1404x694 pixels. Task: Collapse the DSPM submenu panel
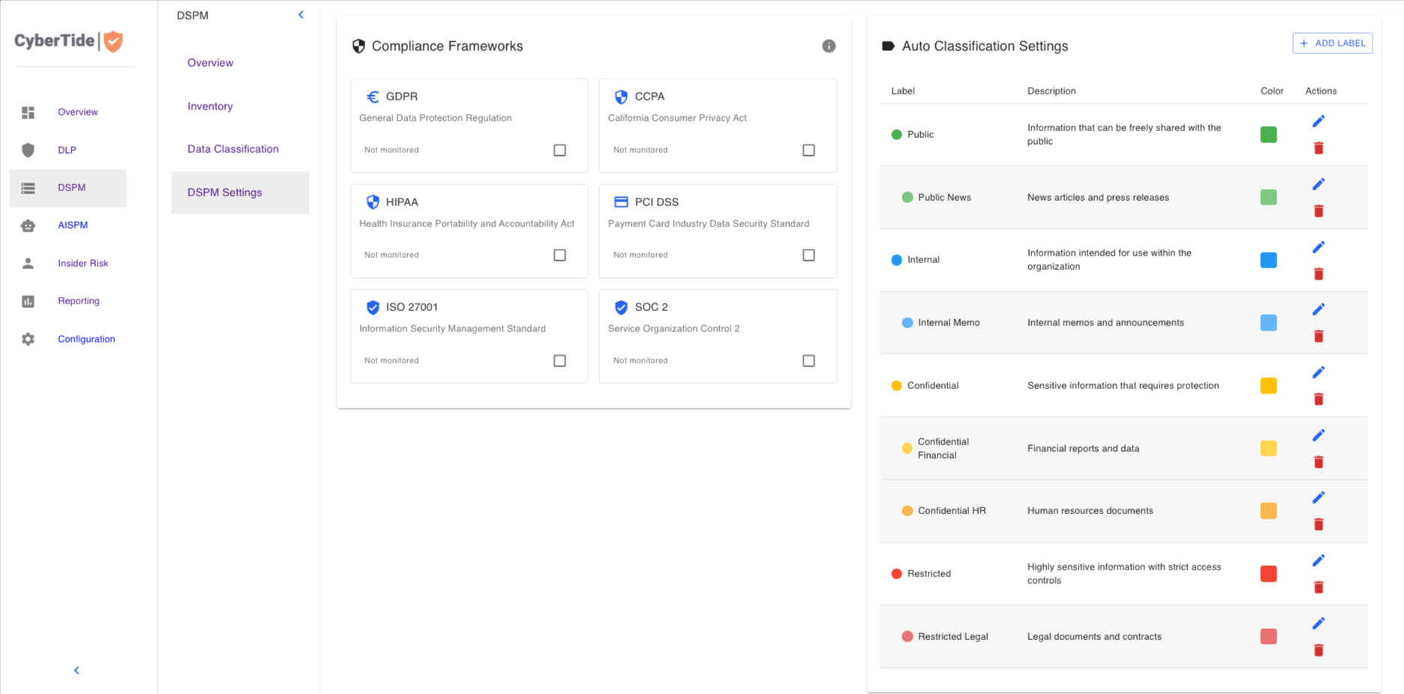point(301,15)
